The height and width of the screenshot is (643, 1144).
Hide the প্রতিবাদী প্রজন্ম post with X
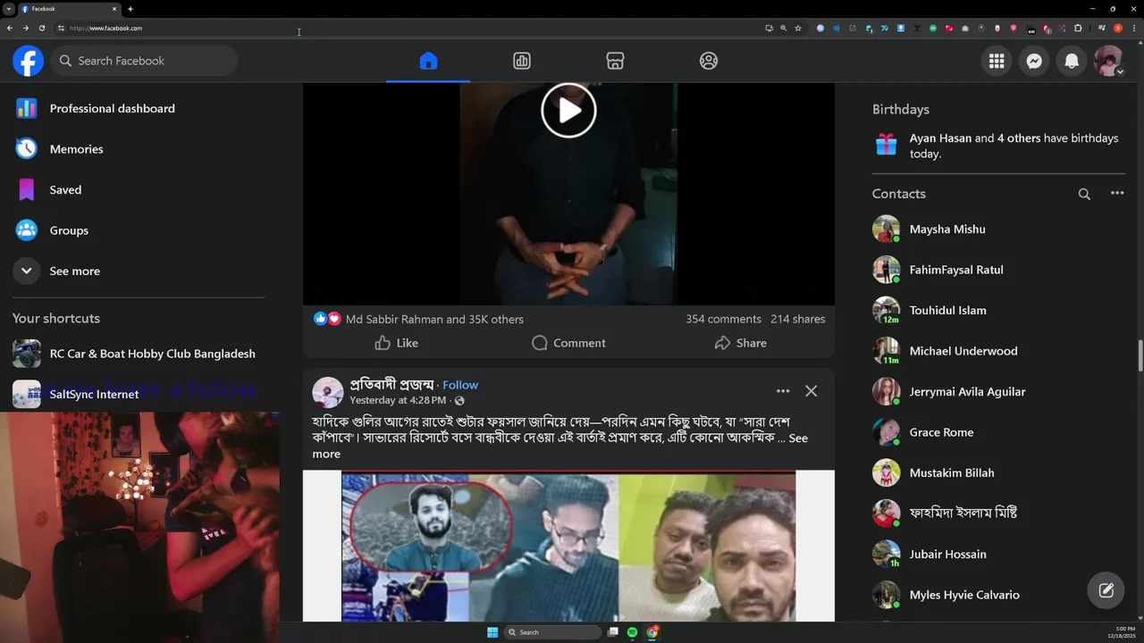[x=811, y=391]
